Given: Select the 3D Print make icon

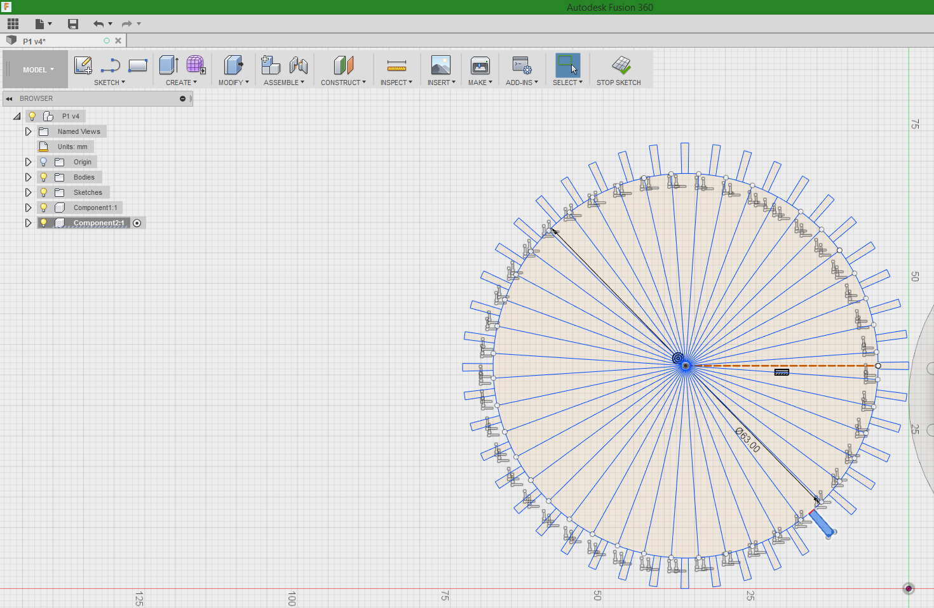Looking at the screenshot, I should [x=480, y=65].
